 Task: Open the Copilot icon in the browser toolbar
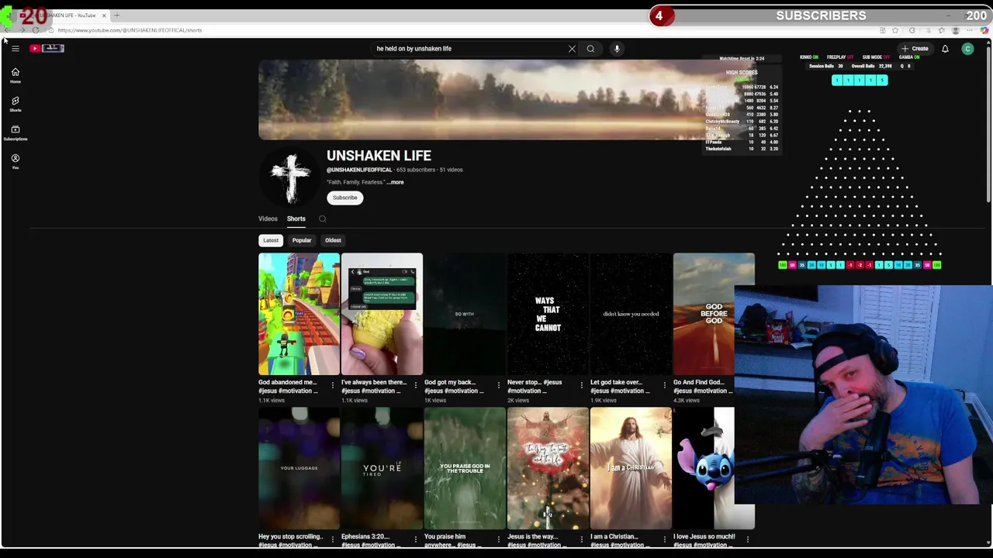pyautogui.click(x=984, y=30)
